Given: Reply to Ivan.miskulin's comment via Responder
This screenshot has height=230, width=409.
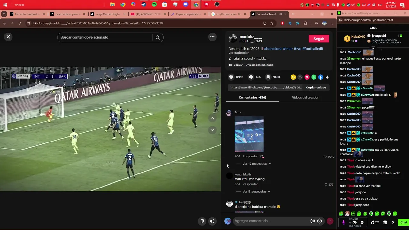Looking at the screenshot, I should 250,184.
